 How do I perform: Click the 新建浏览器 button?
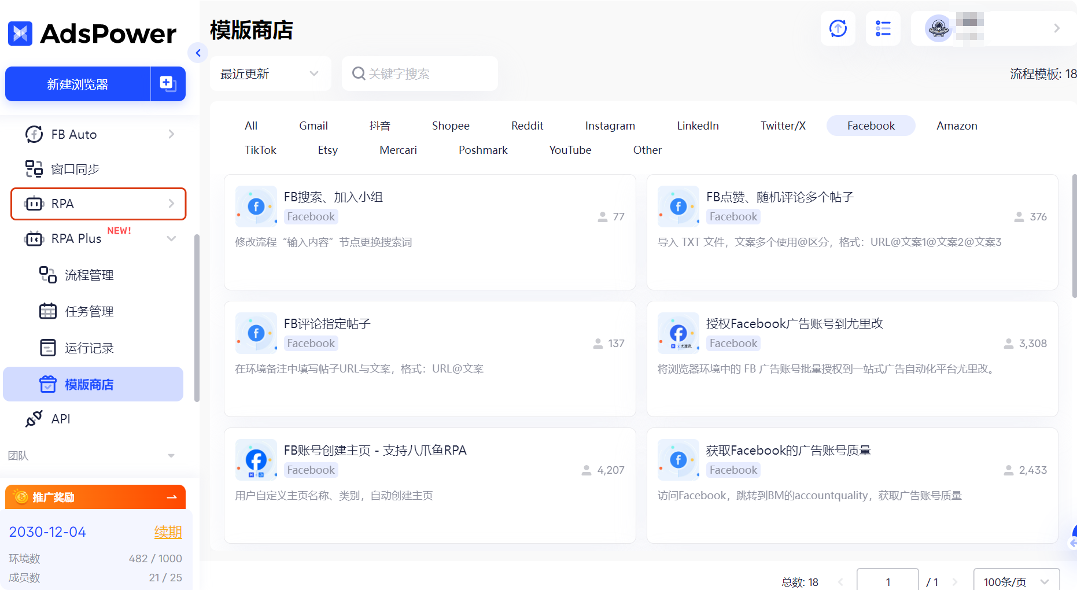coord(78,84)
